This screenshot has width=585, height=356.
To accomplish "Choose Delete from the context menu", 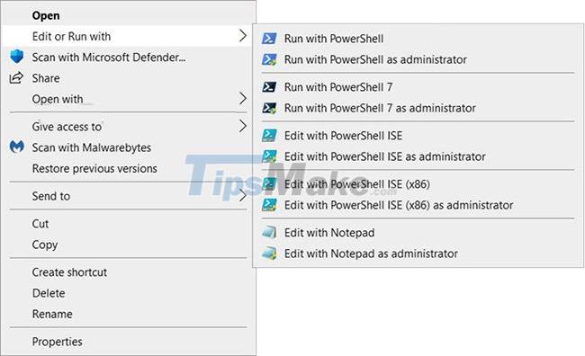I will (128, 293).
